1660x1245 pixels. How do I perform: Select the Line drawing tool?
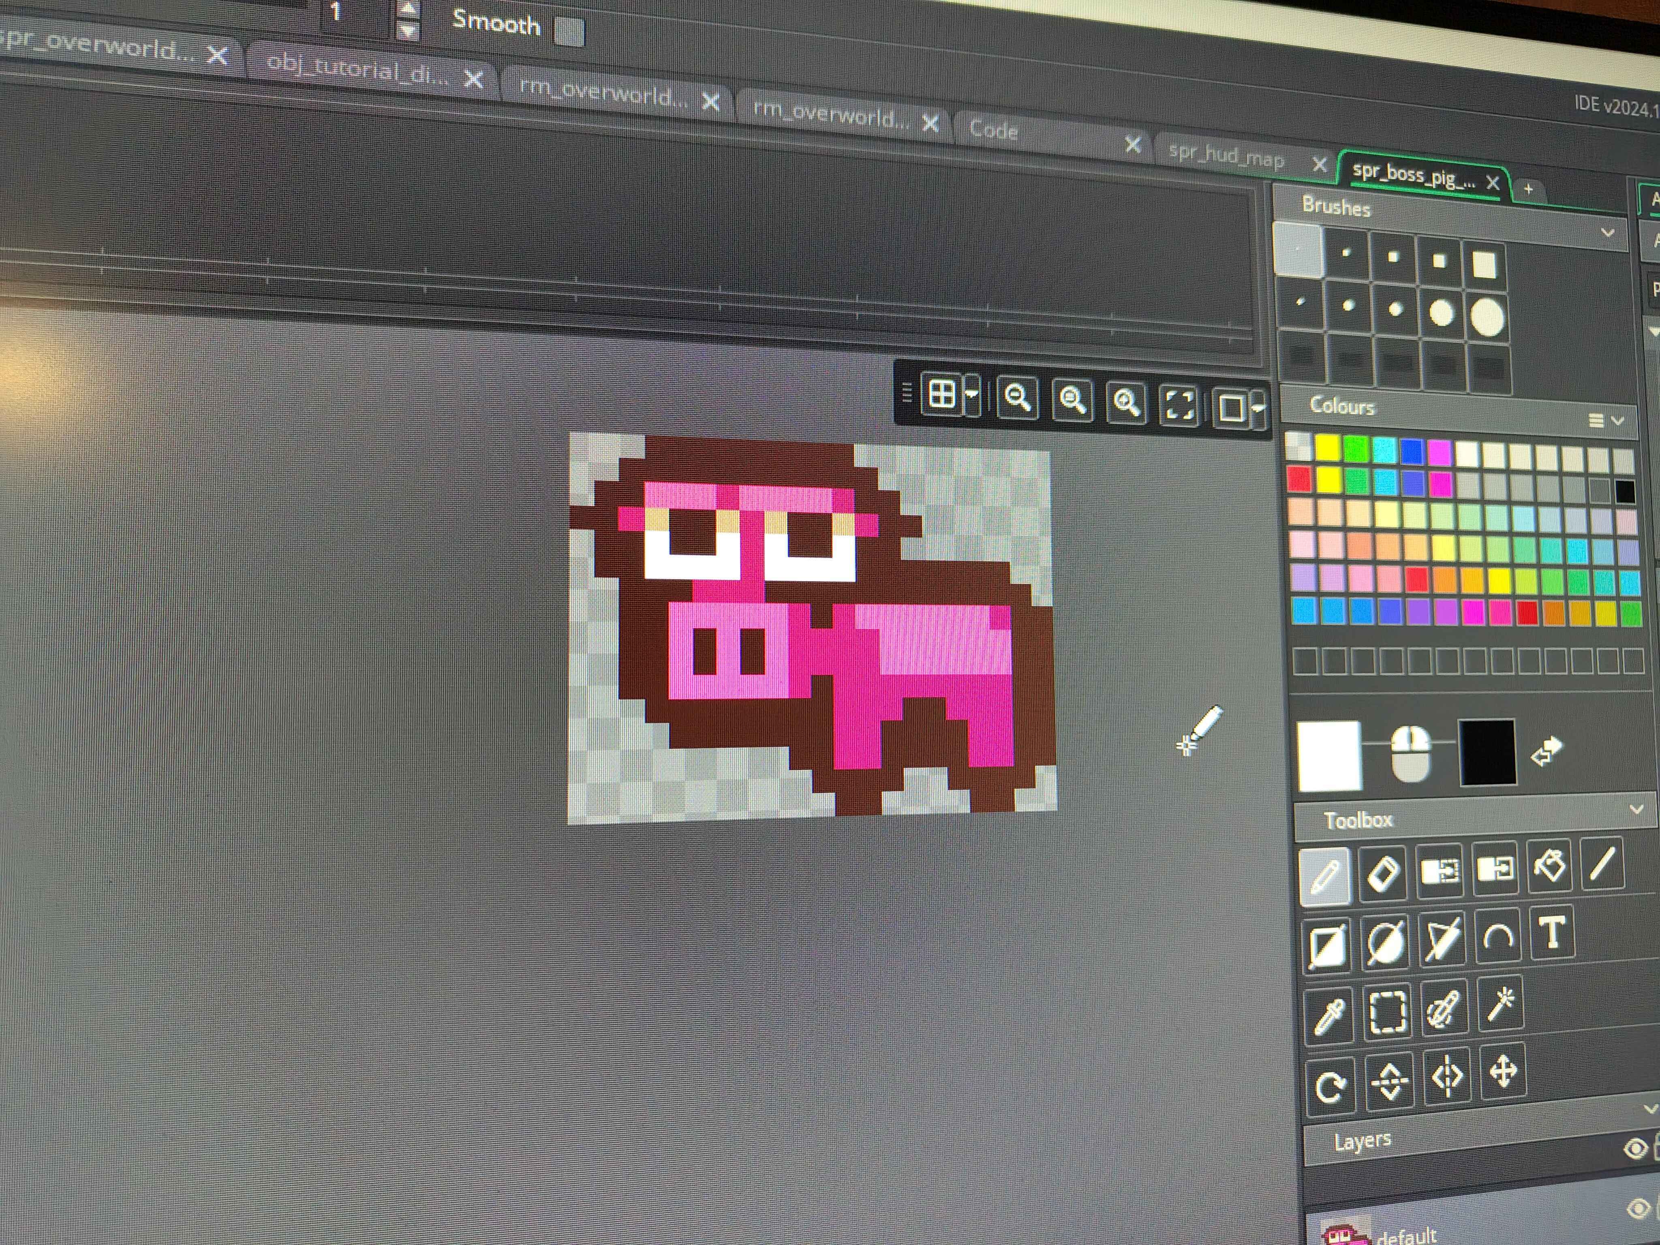pos(1602,864)
